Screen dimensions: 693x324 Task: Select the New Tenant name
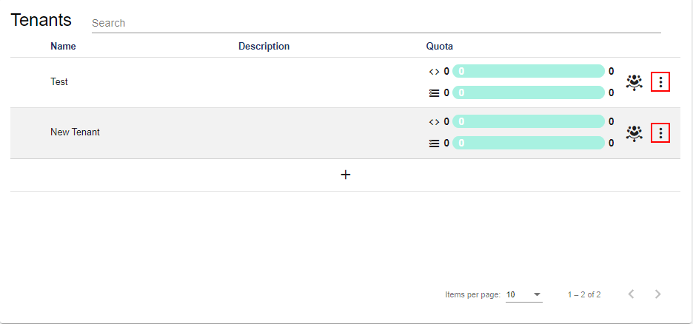(75, 132)
